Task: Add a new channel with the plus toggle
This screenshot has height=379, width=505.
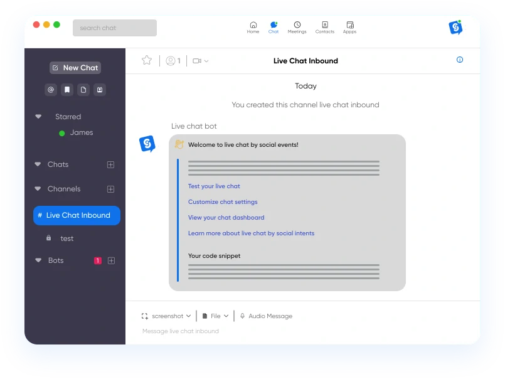Action: click(110, 189)
